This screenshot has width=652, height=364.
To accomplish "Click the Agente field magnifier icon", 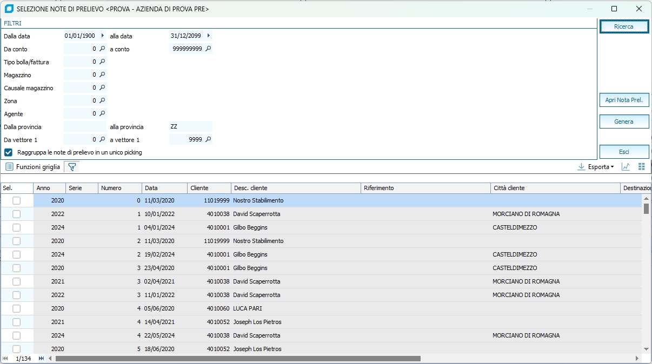I will coord(102,113).
